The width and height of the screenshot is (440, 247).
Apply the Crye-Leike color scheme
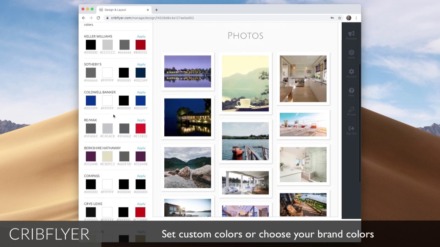(141, 204)
